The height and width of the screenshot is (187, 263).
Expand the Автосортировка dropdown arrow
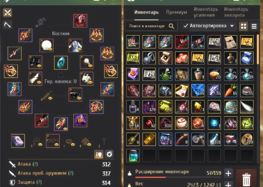232,26
